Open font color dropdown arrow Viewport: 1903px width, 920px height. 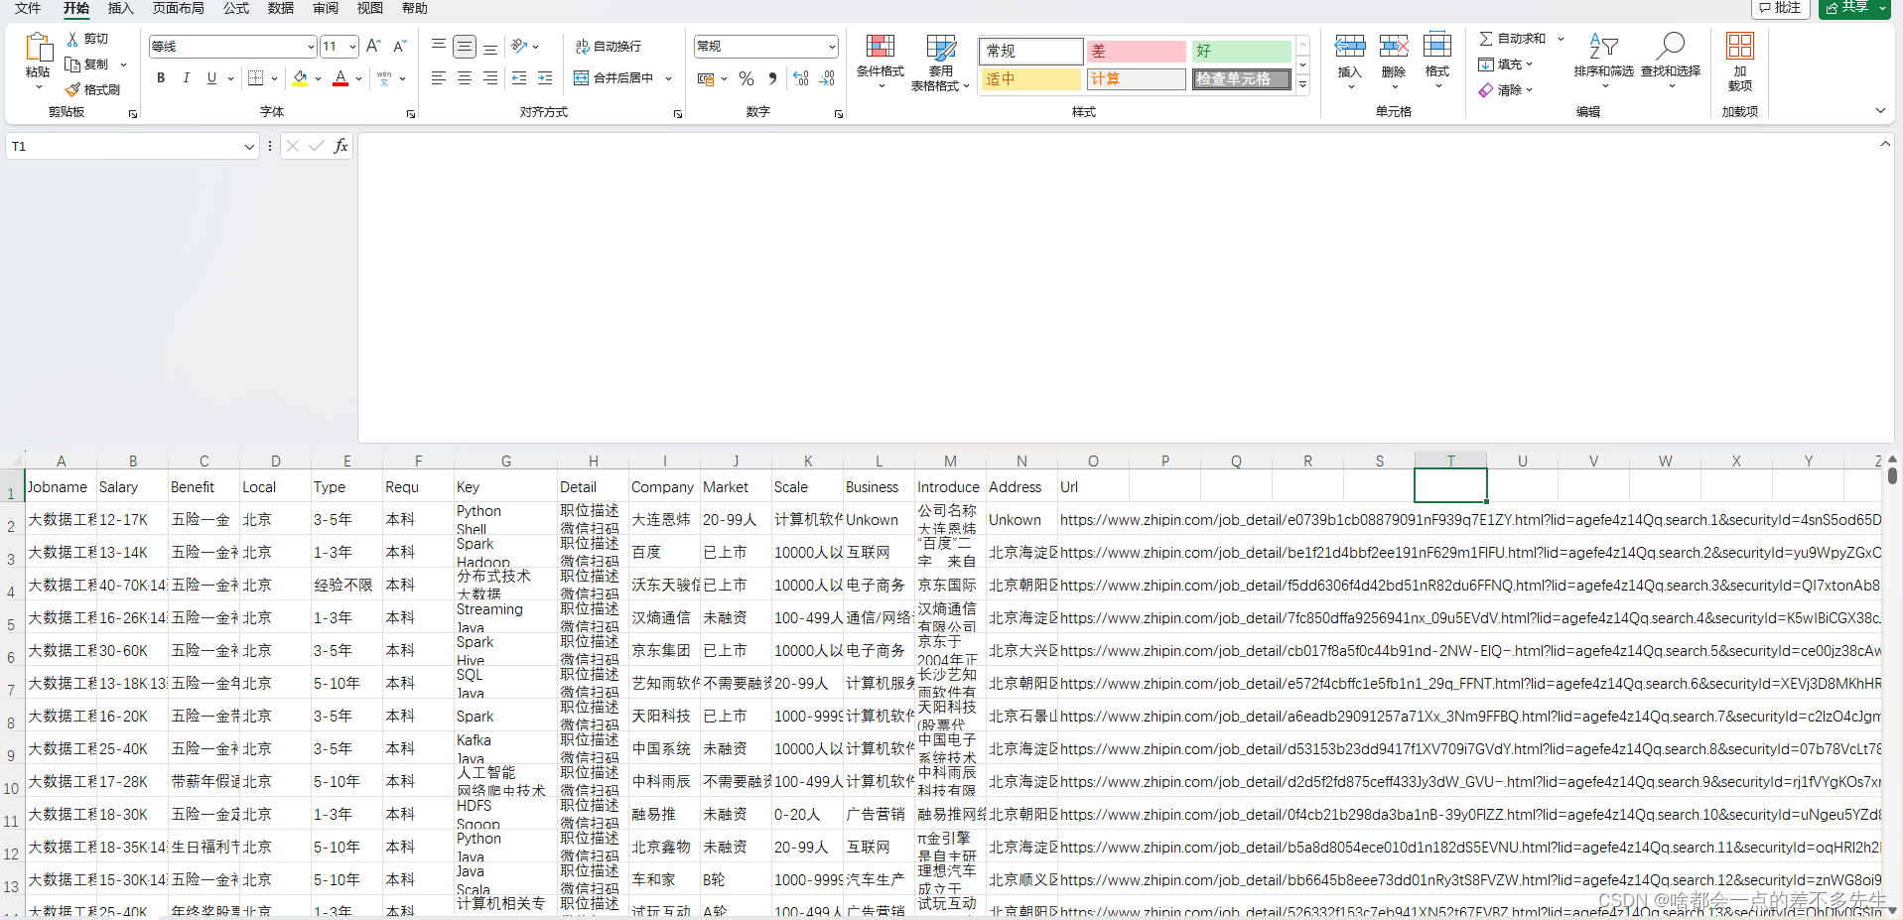point(358,78)
